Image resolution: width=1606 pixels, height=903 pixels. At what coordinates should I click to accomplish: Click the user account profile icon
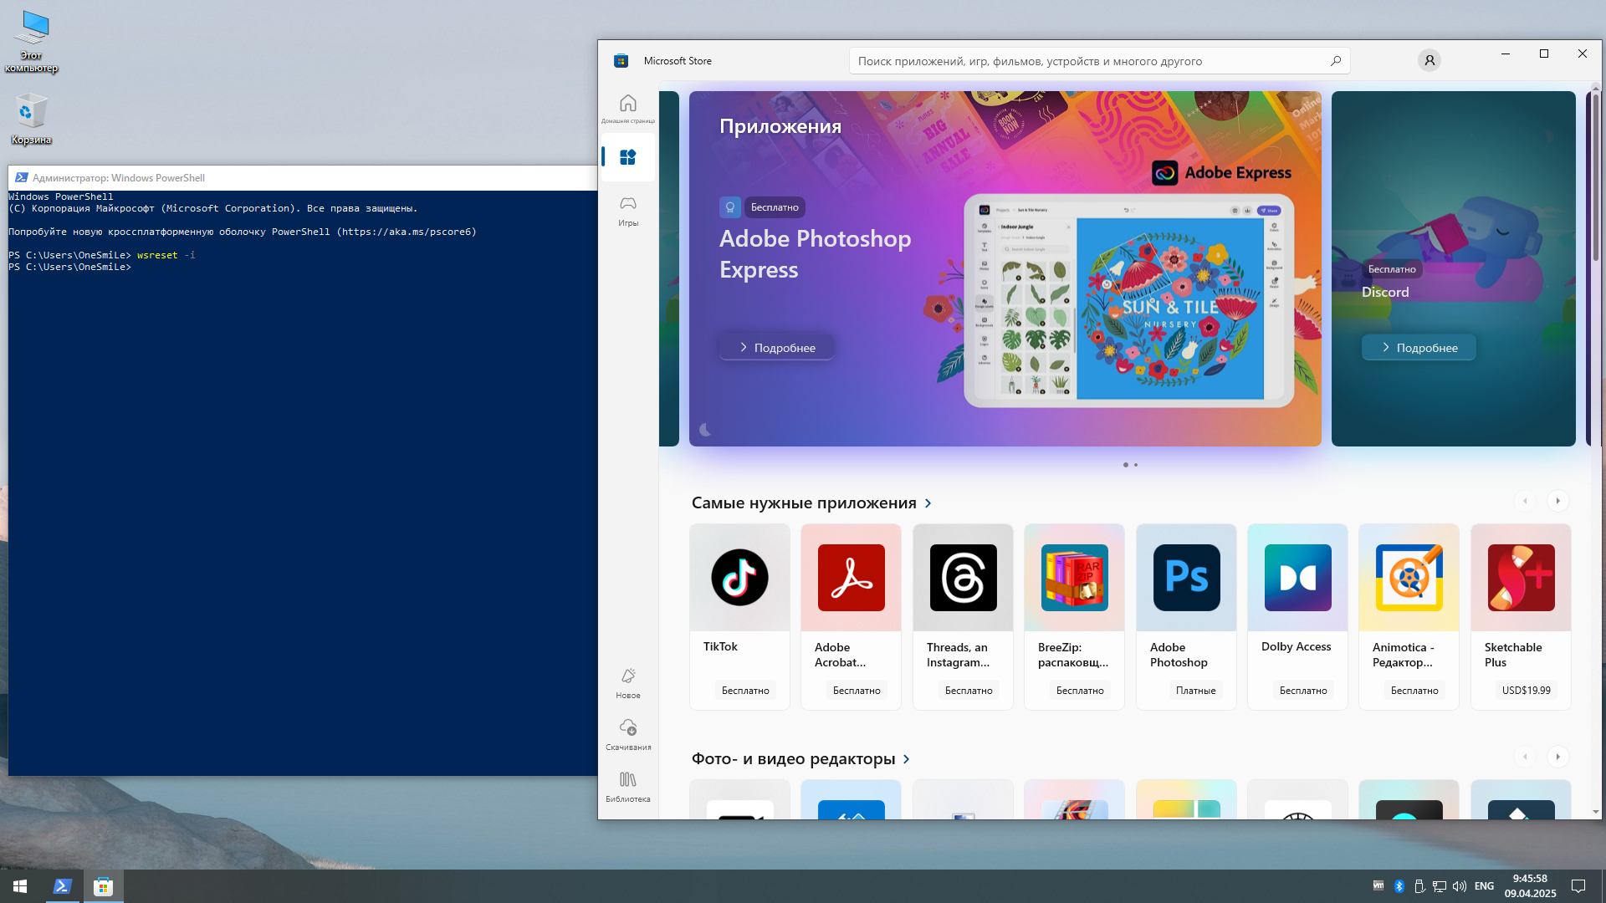pos(1430,60)
